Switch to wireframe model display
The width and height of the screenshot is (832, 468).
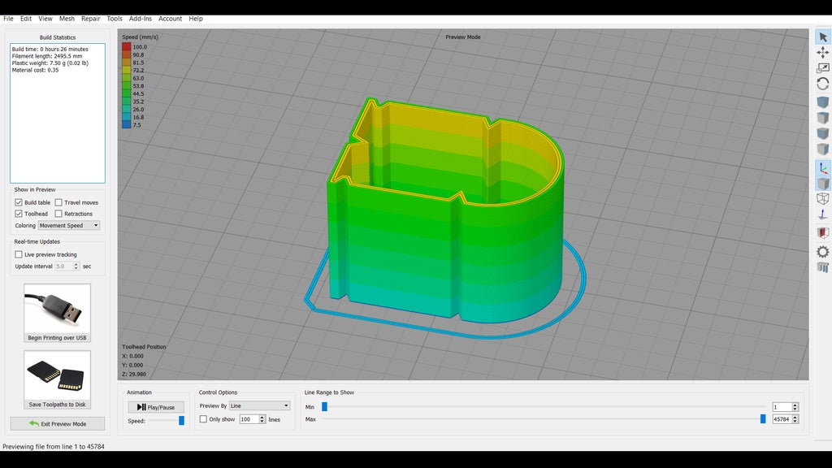tap(822, 199)
